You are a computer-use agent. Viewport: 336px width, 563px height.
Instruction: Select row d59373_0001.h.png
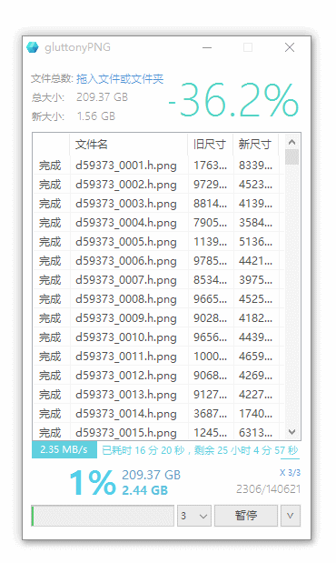pyautogui.click(x=159, y=166)
